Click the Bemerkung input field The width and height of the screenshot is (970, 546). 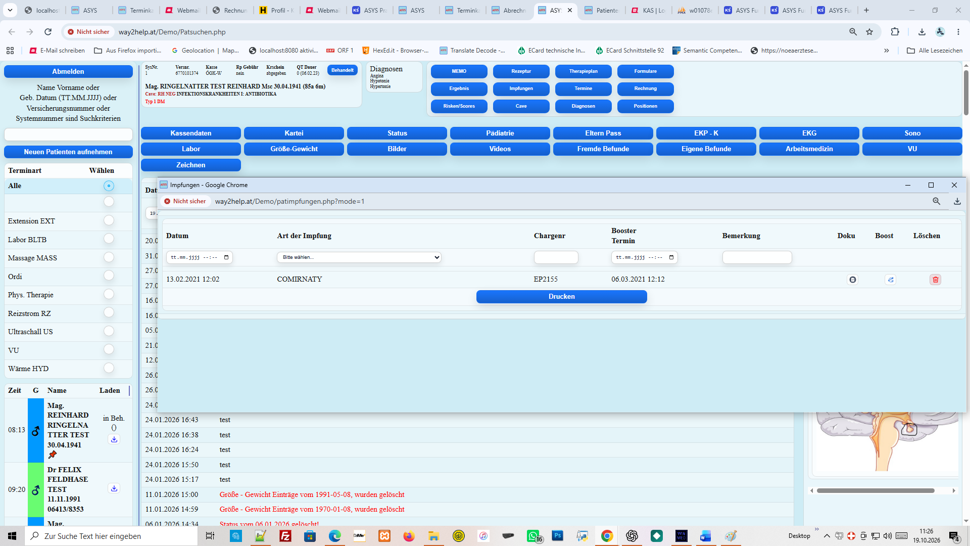[757, 257]
